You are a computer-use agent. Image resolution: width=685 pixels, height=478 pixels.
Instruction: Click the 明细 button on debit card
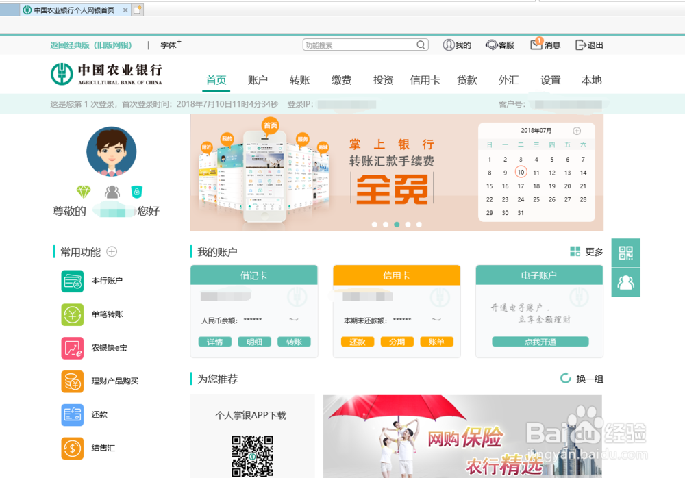(254, 342)
